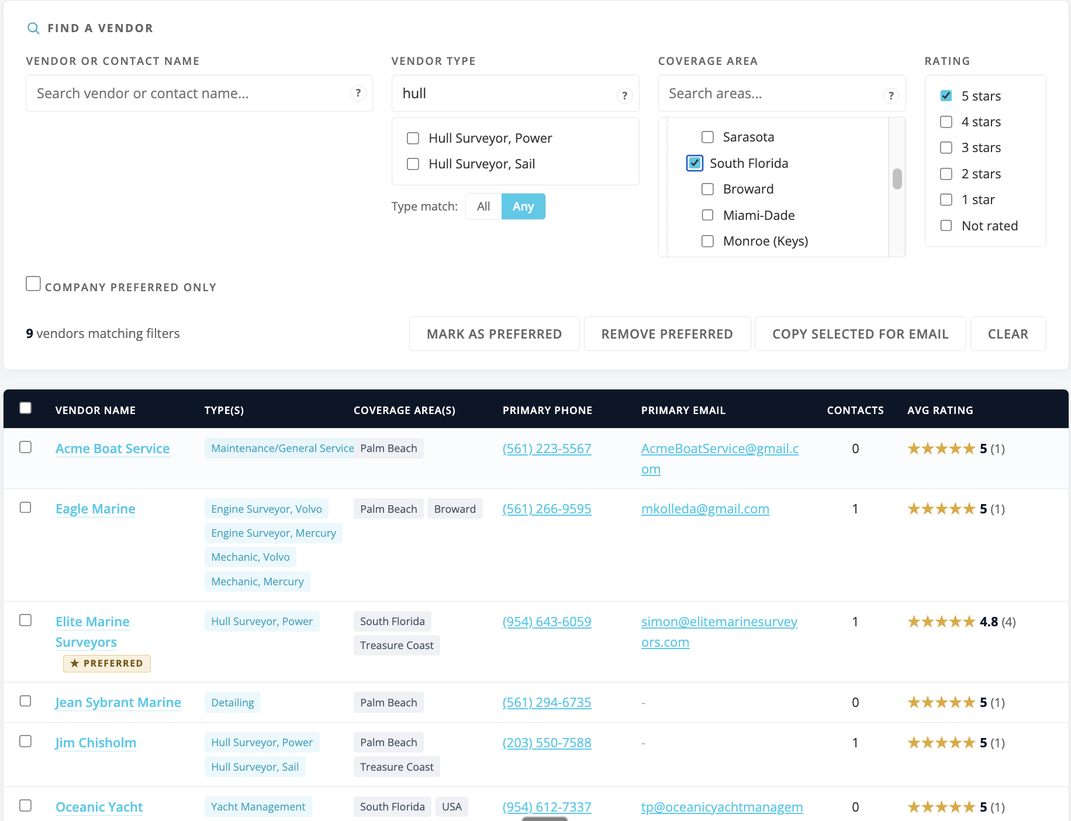Image resolution: width=1071 pixels, height=821 pixels.
Task: Focus the Search areas input
Action: [782, 94]
